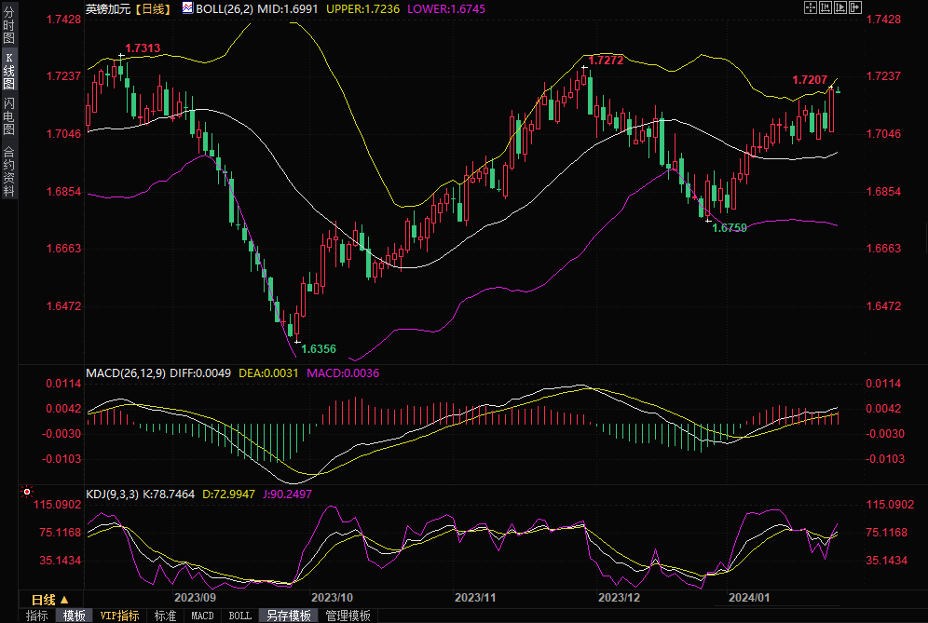Open the 闪电图 tick chart view
The image size is (928, 623).
pos(8,120)
